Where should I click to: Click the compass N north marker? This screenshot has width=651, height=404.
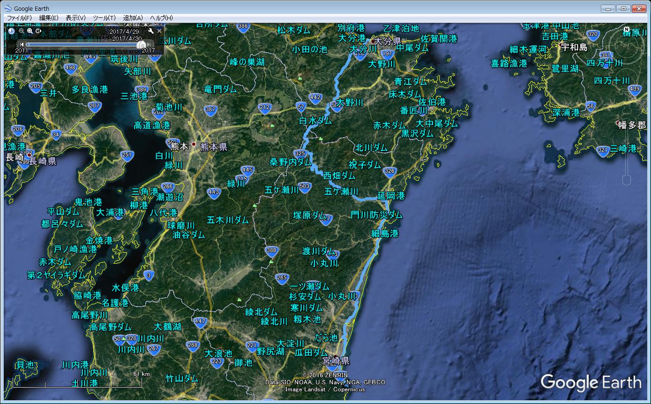(x=628, y=29)
